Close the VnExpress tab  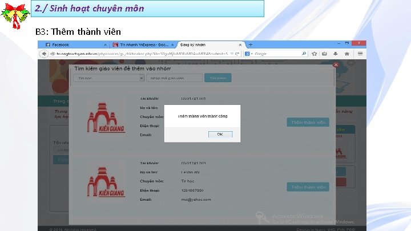pyautogui.click(x=172, y=45)
